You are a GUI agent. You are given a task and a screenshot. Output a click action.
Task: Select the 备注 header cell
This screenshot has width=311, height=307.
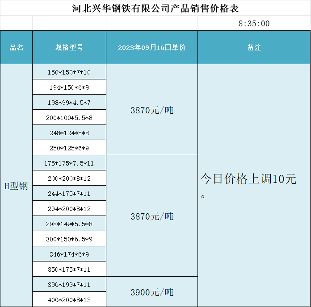pos(254,47)
